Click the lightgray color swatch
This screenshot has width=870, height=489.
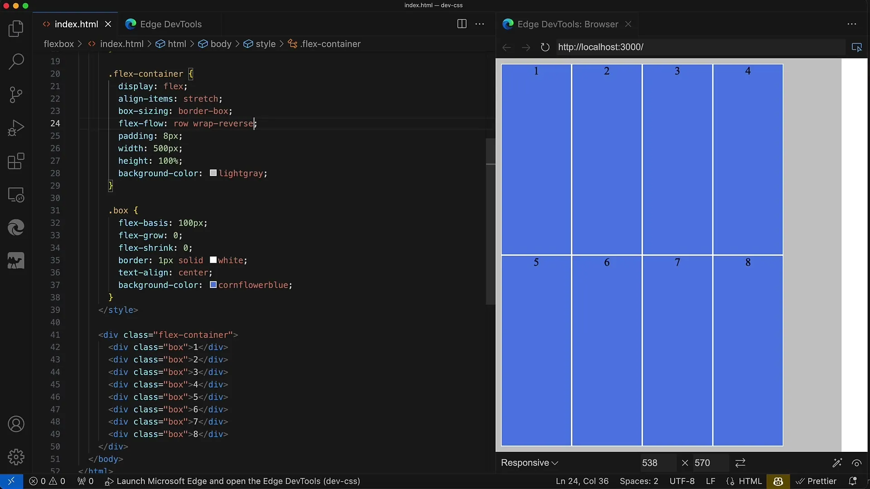pos(213,173)
